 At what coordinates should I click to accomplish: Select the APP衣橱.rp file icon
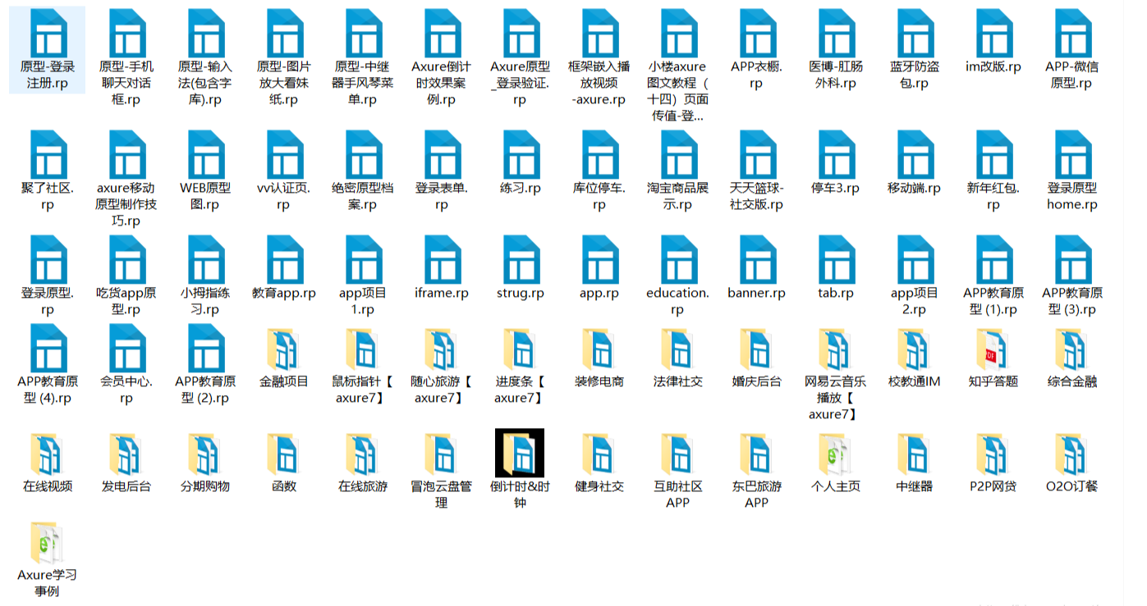tap(758, 33)
